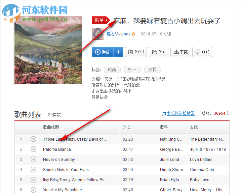This screenshot has height=194, width=242.
Task: Open 生成外链播放器 link
Action: (x=180, y=114)
